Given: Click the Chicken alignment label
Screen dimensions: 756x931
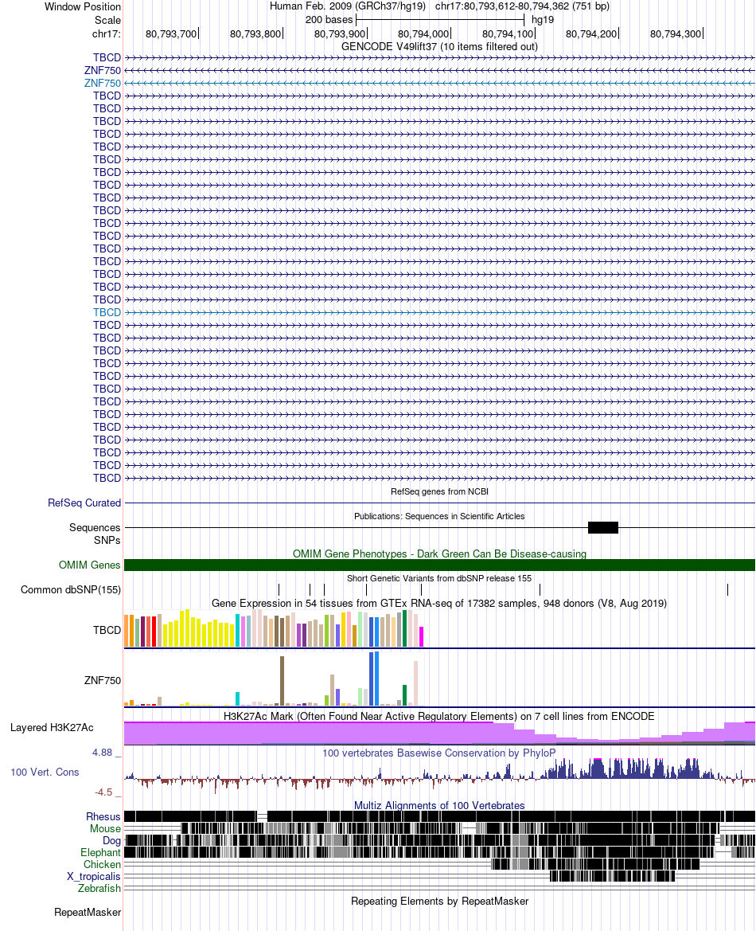Looking at the screenshot, I should [x=102, y=865].
